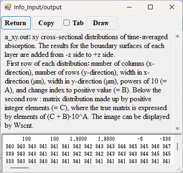Screen dimensions: 183x173
Task: Click the horizontal scrollbar thumb at bottom
Action: click(20, 168)
